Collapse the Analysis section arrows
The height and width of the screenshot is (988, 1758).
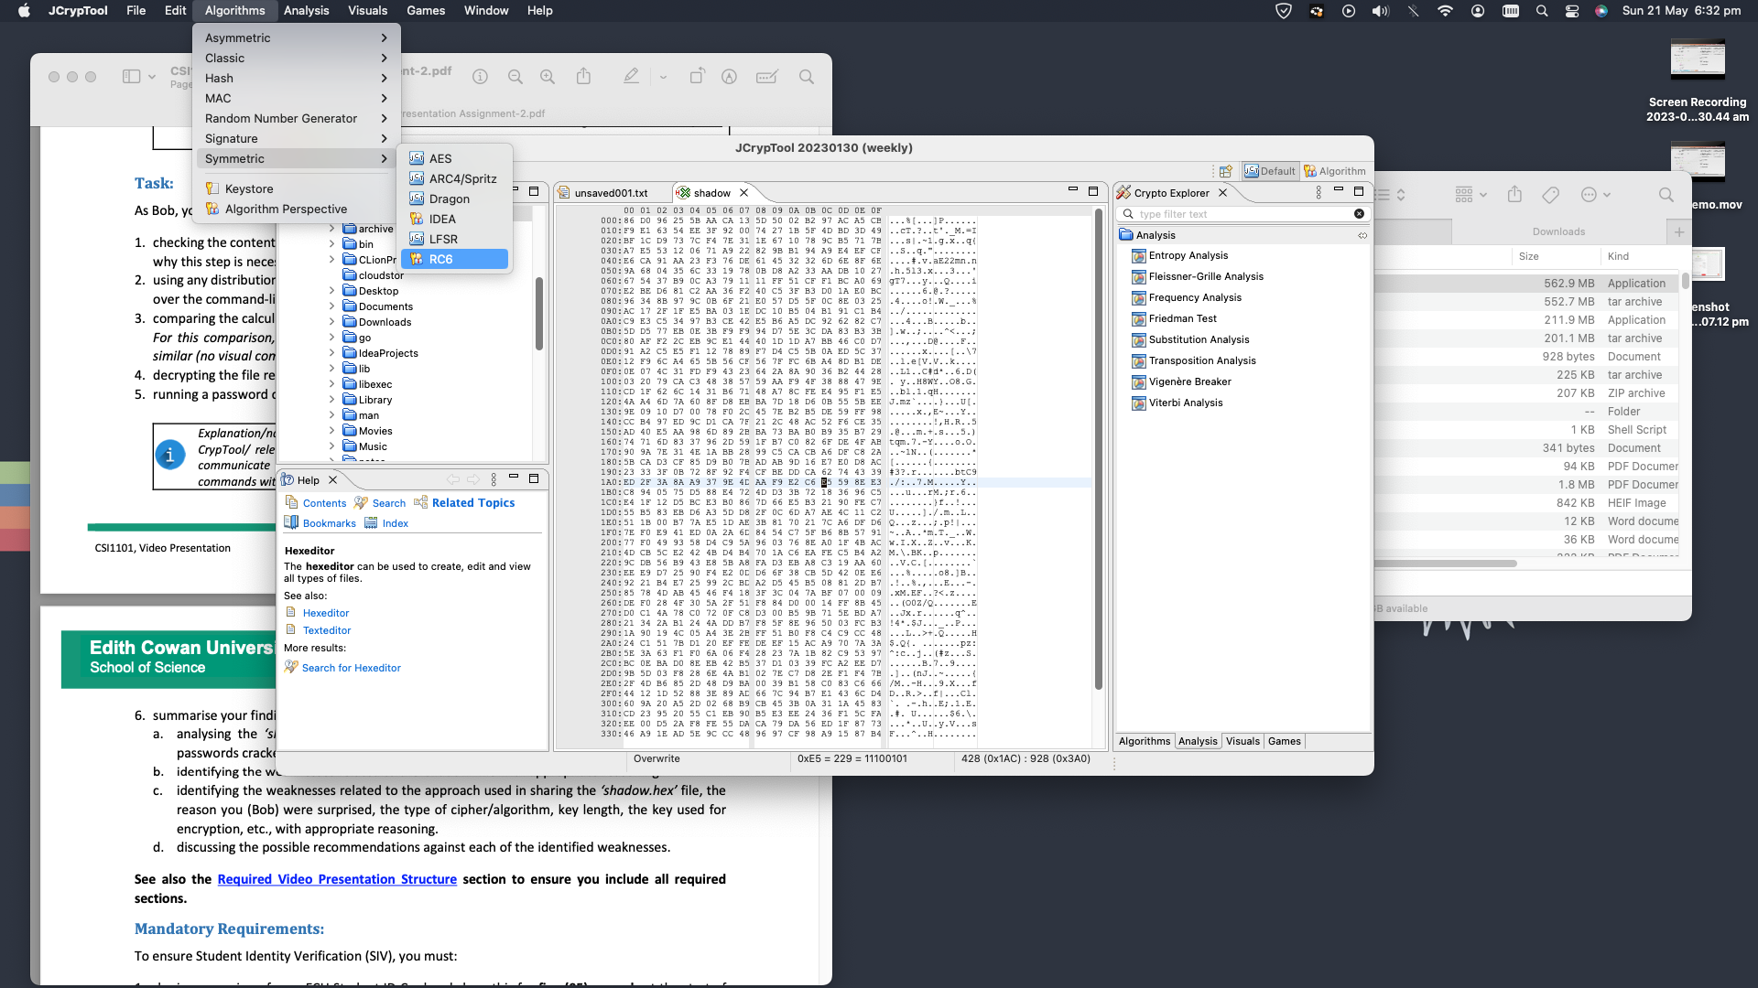click(x=1362, y=235)
